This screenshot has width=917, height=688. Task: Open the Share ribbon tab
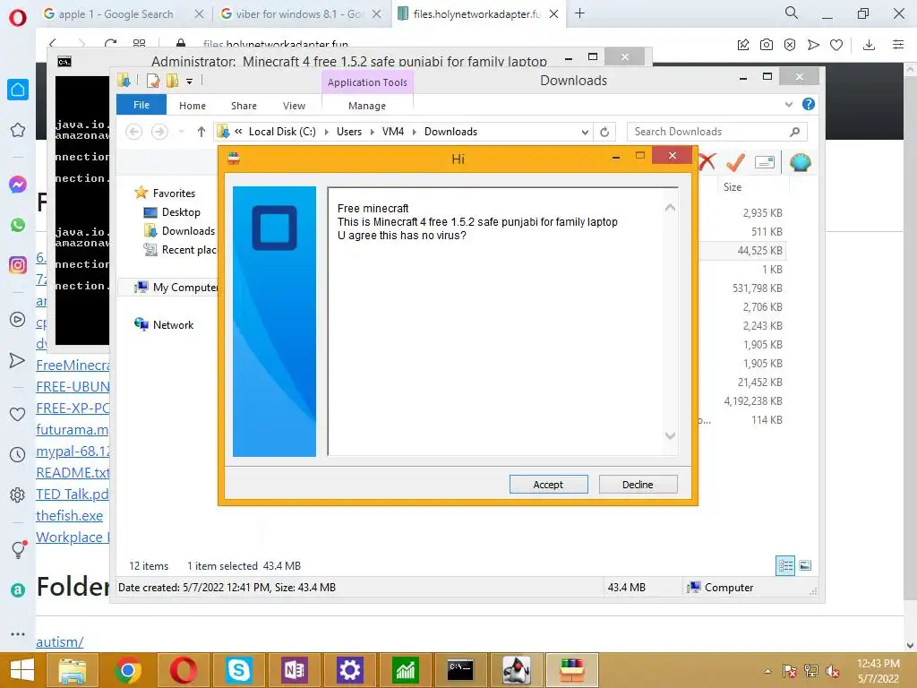pos(244,106)
